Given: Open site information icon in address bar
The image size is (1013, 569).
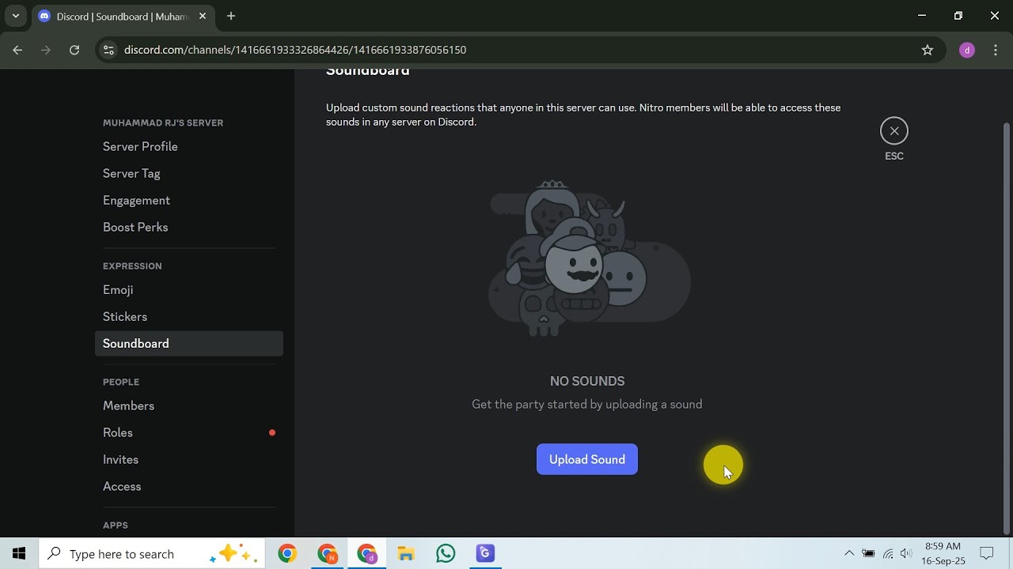Looking at the screenshot, I should pos(108,50).
